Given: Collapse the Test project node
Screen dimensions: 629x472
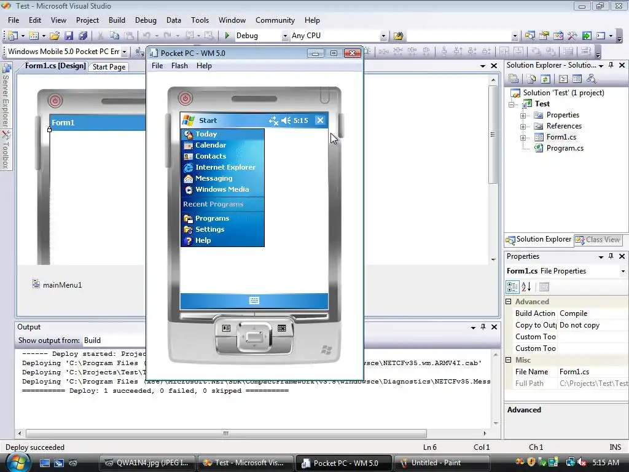Looking at the screenshot, I should pyautogui.click(x=512, y=104).
